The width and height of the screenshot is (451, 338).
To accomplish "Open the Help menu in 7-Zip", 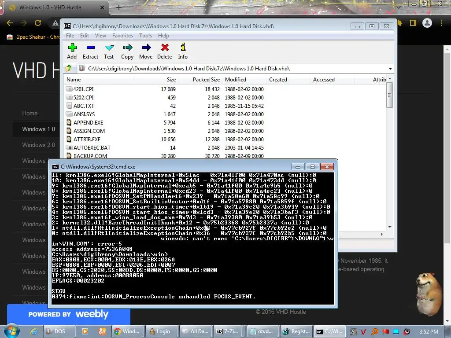I will click(163, 36).
